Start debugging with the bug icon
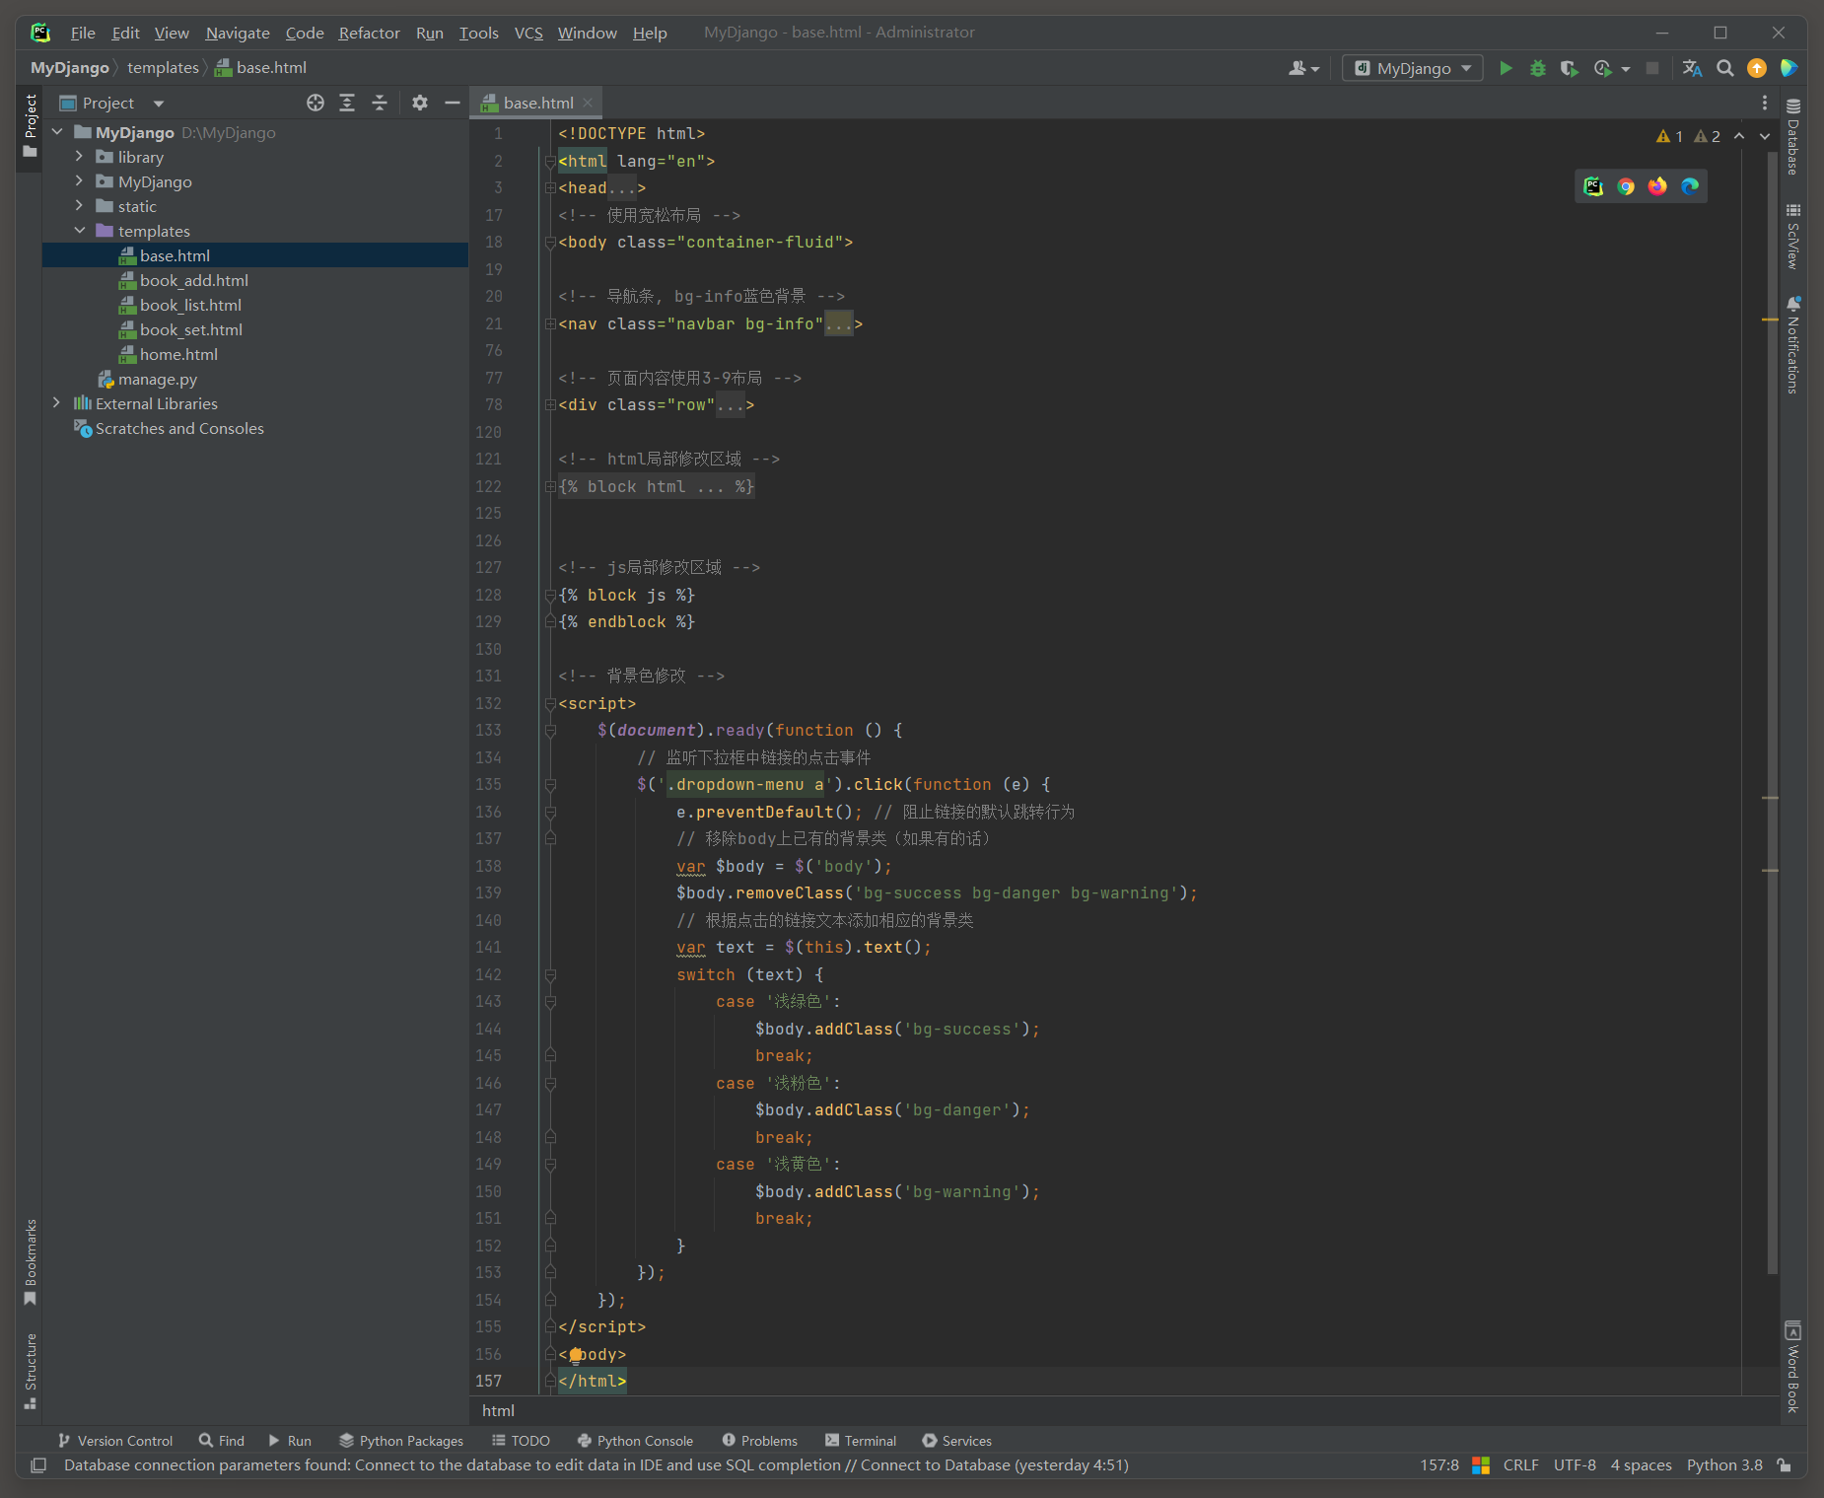The width and height of the screenshot is (1824, 1498). pyautogui.click(x=1537, y=68)
